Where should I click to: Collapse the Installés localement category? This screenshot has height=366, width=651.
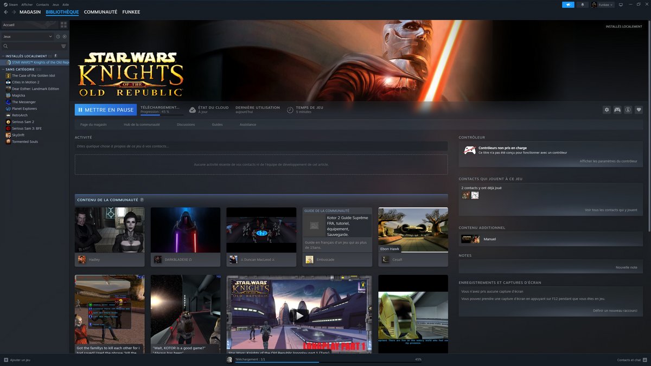coord(3,56)
